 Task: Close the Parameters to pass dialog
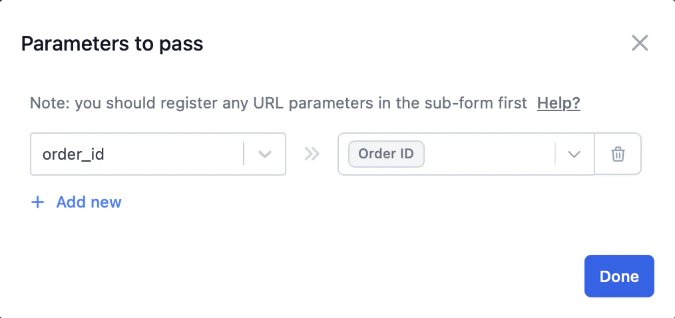tap(640, 44)
